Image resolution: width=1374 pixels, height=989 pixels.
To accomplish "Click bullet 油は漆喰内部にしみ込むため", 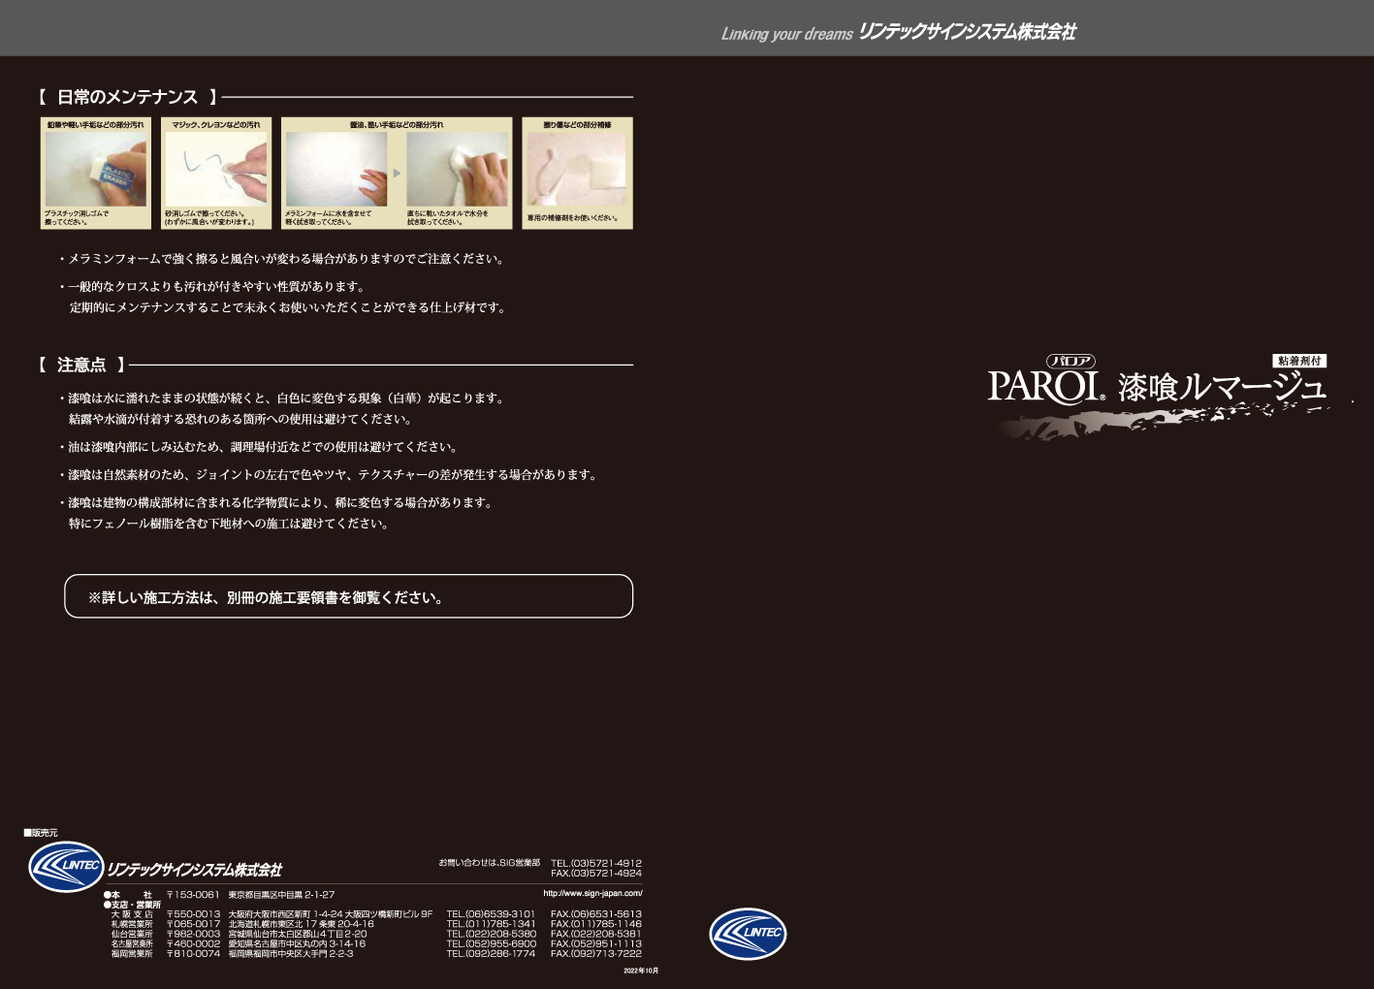I will [x=258, y=447].
